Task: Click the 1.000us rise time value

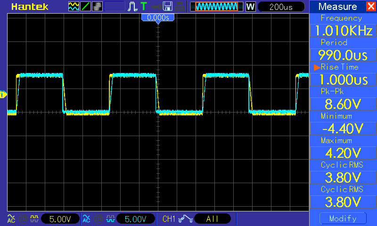Action: (x=343, y=80)
